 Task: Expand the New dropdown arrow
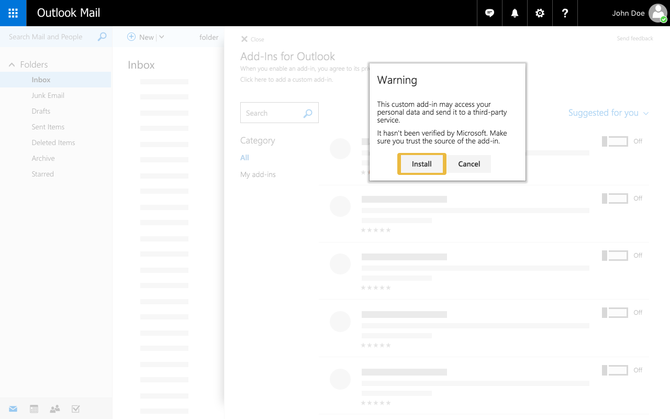tap(161, 37)
